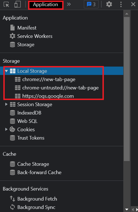The width and height of the screenshot is (138, 212).
Task: Open Background Sync
Action: 36,207
